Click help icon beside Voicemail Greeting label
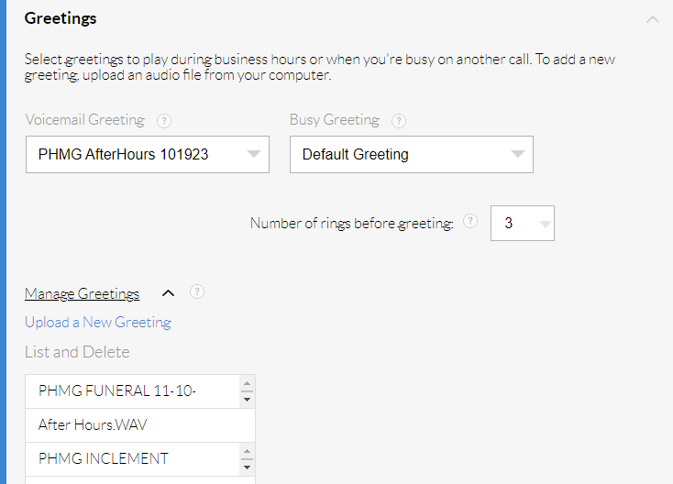 click(164, 120)
